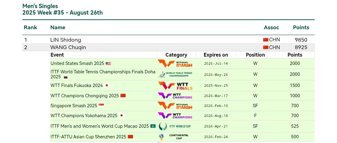Image resolution: width=337 pixels, height=143 pixels.
Task: Click the USA flag next to United States Smash
Action: 108,64
